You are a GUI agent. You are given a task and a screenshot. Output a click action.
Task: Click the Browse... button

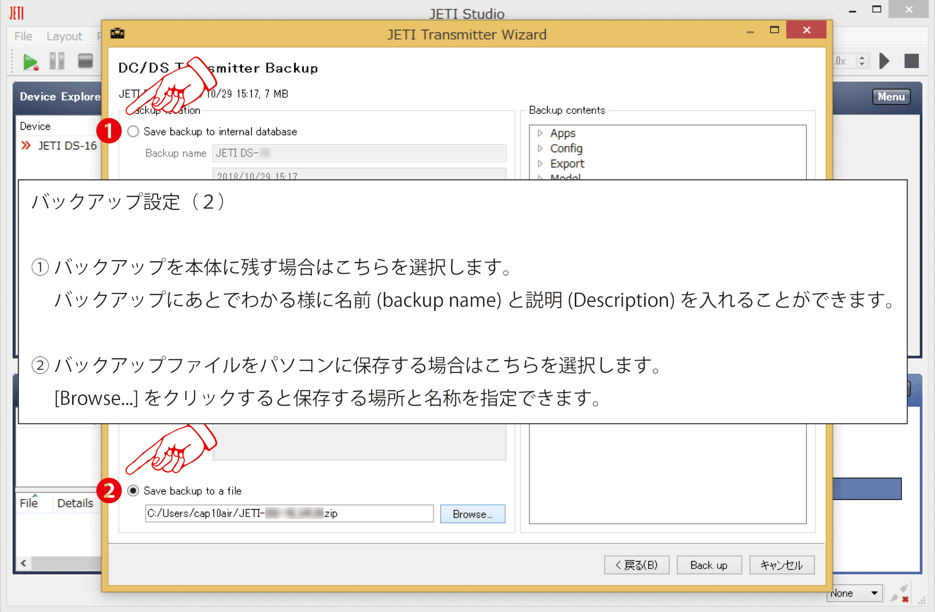473,514
